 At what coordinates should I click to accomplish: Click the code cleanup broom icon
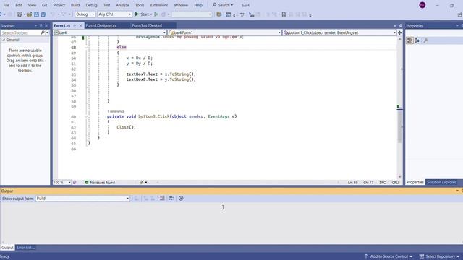[142, 183]
